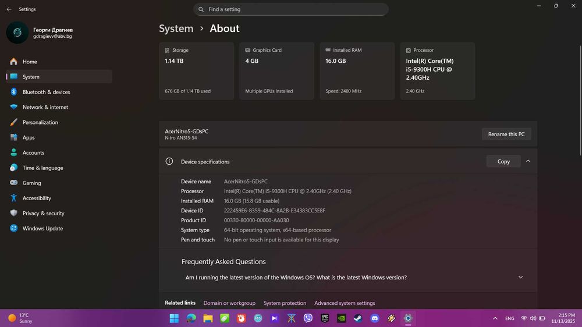Open File Explorer from the taskbar
This screenshot has width=582, height=327.
click(208, 318)
